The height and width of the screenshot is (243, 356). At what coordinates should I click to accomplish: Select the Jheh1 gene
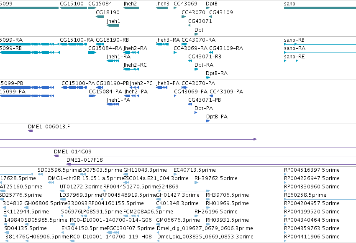point(113,25)
